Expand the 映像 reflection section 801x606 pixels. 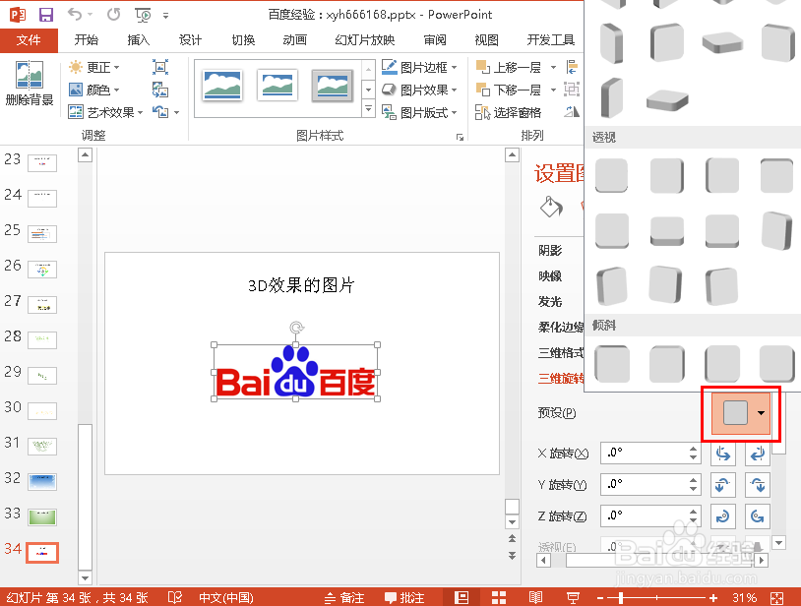click(550, 276)
